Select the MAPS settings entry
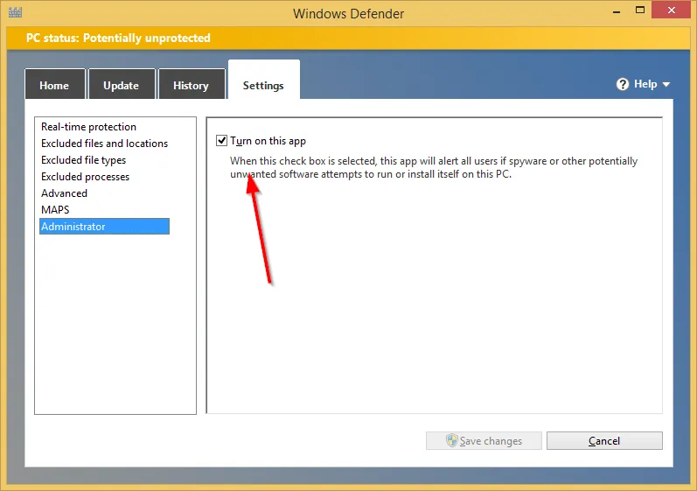This screenshot has width=697, height=491. (x=55, y=210)
